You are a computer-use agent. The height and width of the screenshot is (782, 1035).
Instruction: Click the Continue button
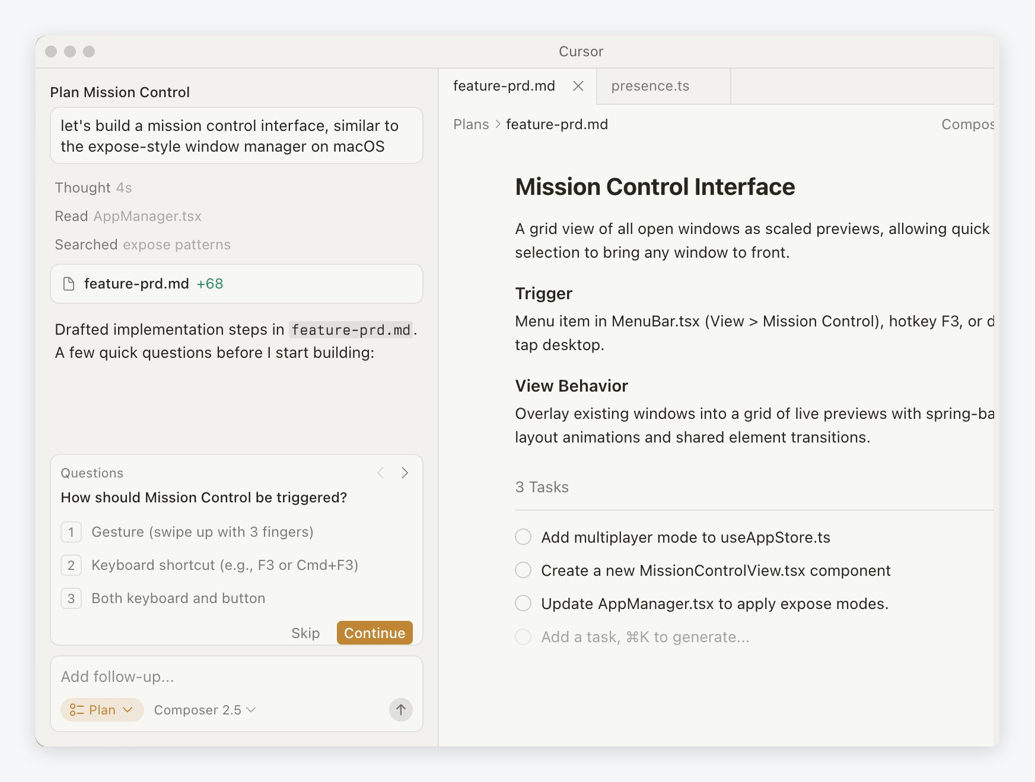click(375, 633)
